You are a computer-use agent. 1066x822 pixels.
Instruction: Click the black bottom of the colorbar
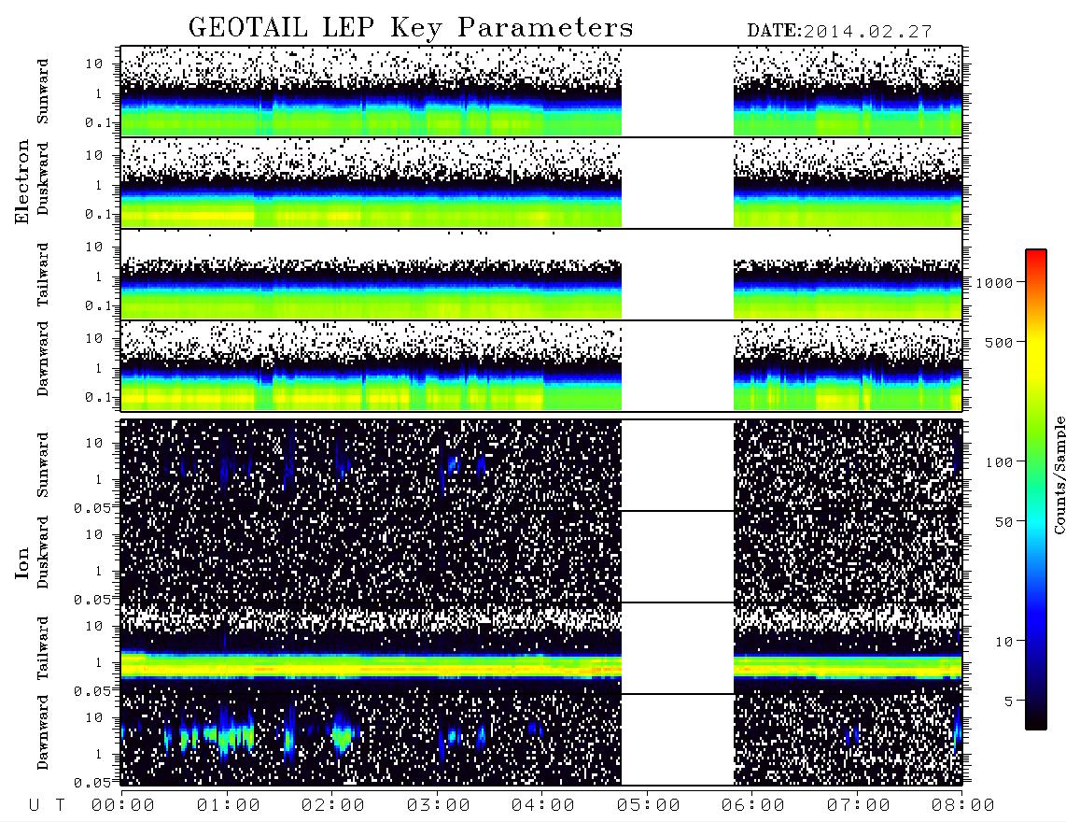coord(1036,721)
